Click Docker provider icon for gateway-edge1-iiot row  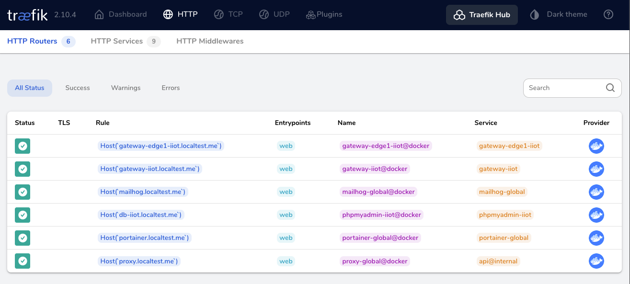pyautogui.click(x=596, y=146)
